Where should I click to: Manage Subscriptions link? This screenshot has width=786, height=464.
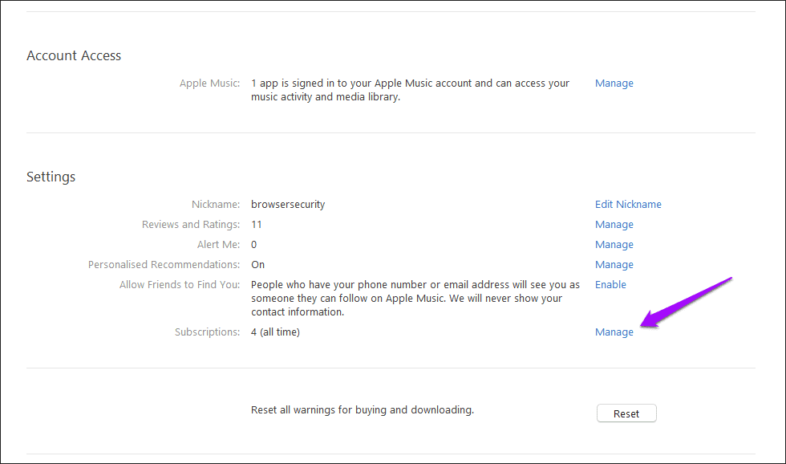[x=614, y=332]
